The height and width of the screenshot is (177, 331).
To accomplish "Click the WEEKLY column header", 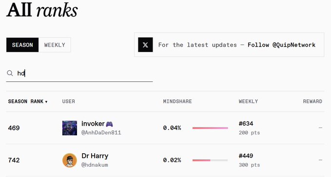I will tap(248, 101).
